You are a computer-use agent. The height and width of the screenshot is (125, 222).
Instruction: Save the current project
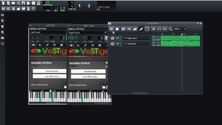click(23, 3)
